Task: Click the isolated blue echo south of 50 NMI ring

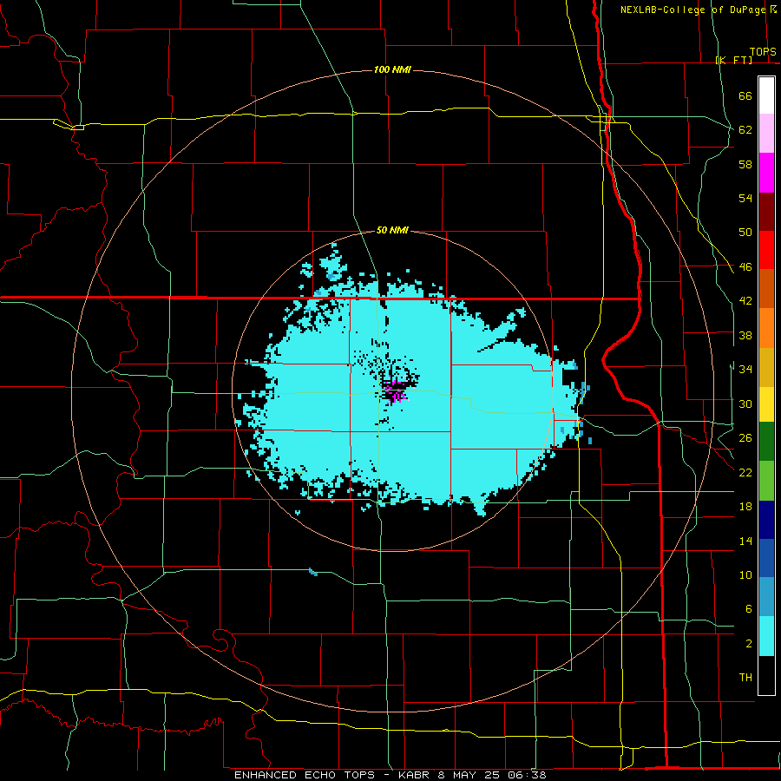Action: (x=312, y=572)
